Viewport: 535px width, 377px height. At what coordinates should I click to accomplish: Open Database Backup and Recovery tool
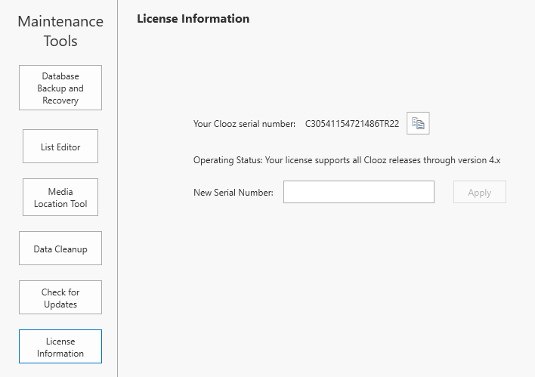click(x=60, y=88)
